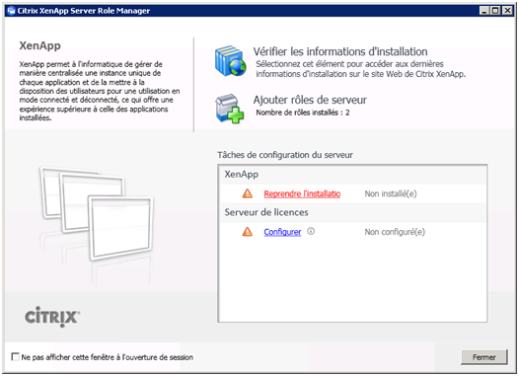519x376 pixels.
Task: Check Ne pas afficher cette fenêtre à l'ouverture
Action: click(x=15, y=357)
